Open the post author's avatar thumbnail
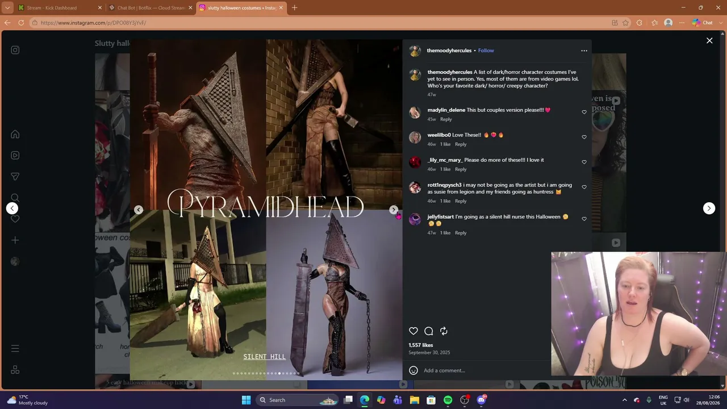Viewport: 727px width, 409px height. click(415, 51)
